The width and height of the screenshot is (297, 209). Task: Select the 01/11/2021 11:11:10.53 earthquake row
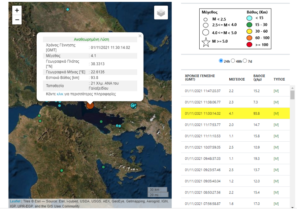click(235, 136)
